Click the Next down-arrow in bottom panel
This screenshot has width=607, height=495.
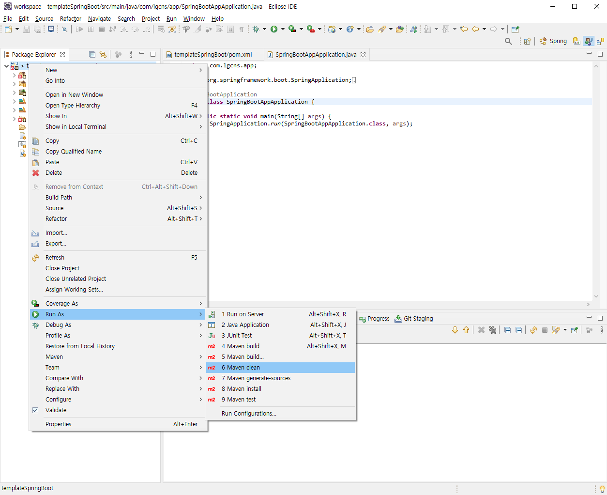tap(455, 330)
